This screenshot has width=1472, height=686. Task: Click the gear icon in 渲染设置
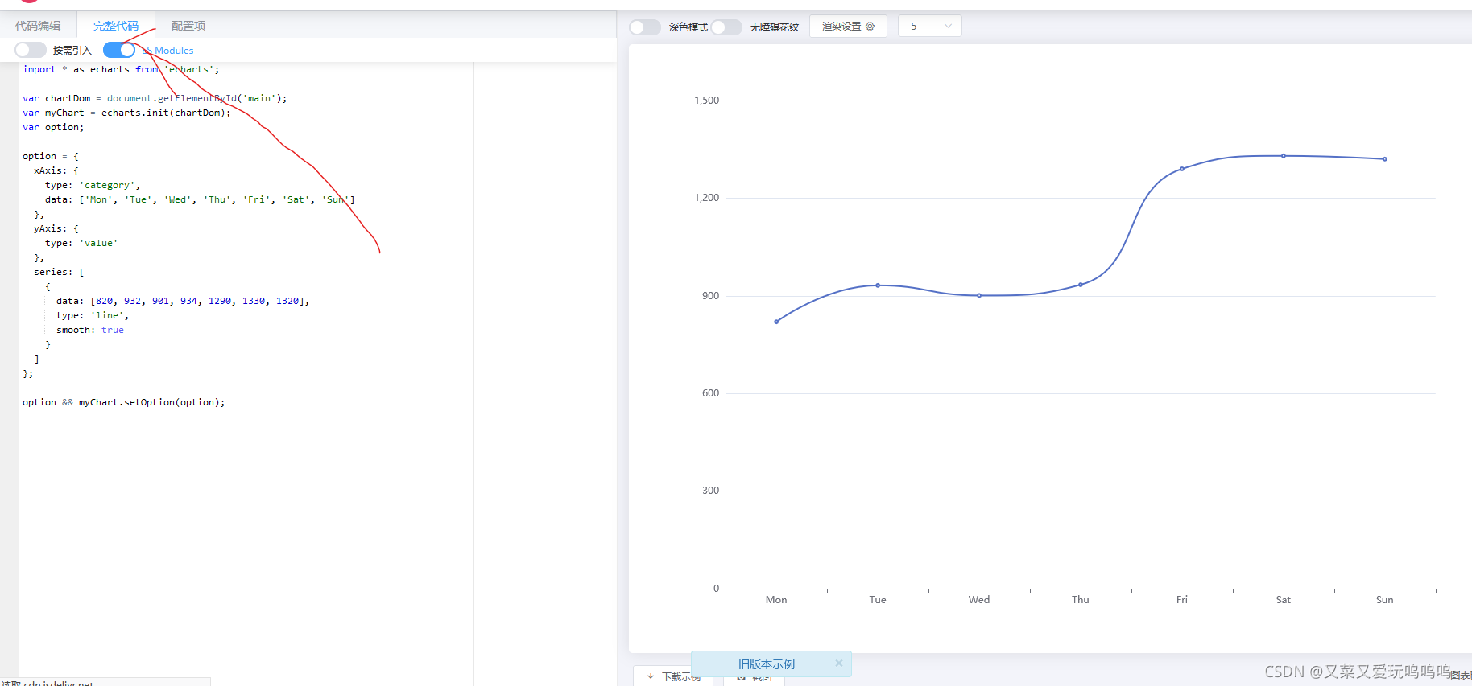click(x=870, y=27)
